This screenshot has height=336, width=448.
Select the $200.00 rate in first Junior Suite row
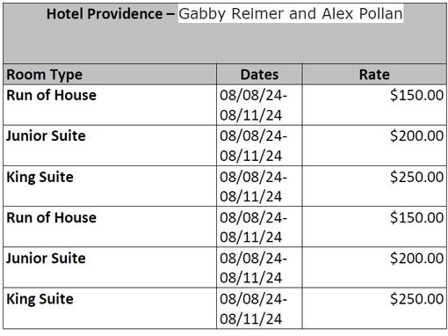tap(416, 135)
